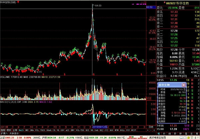Open the 模板 tab
This screenshot has width=200, height=139.
point(9,130)
